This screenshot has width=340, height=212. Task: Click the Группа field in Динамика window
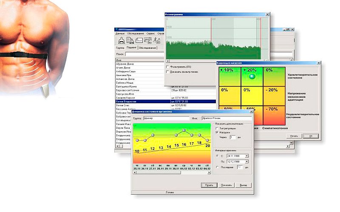tap(166, 119)
